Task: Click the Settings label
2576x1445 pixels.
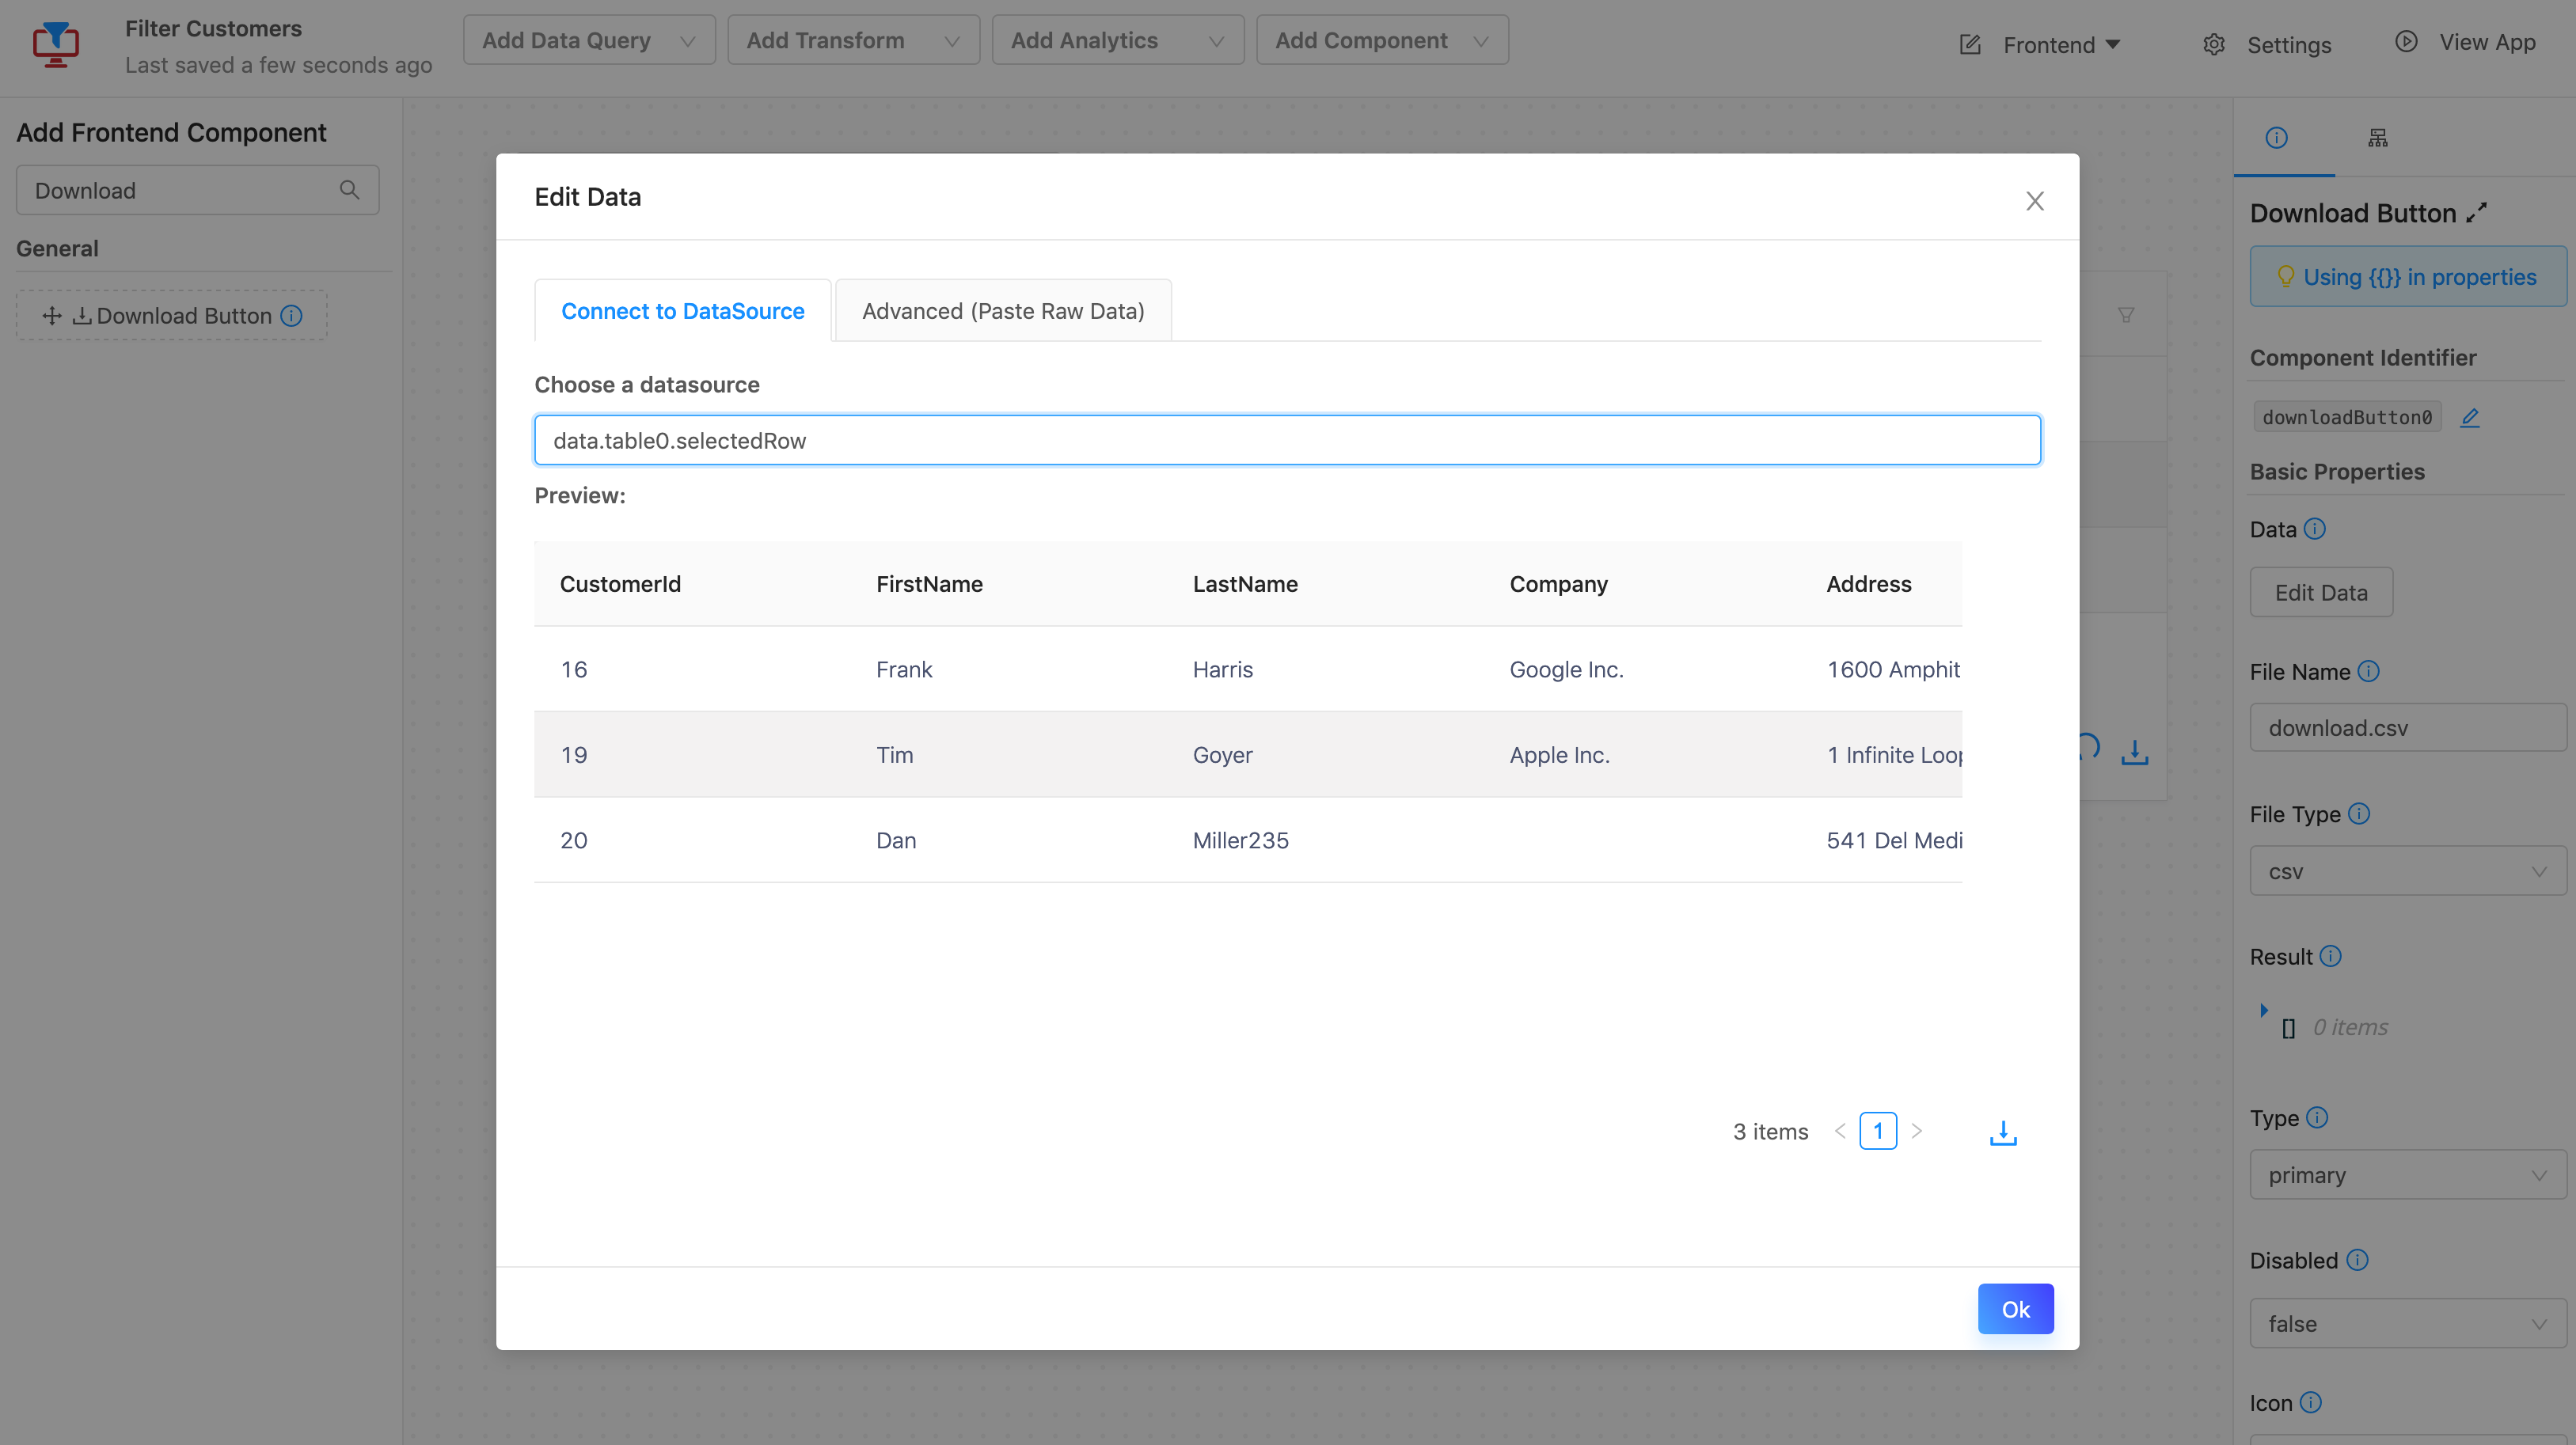Action: tap(2289, 45)
